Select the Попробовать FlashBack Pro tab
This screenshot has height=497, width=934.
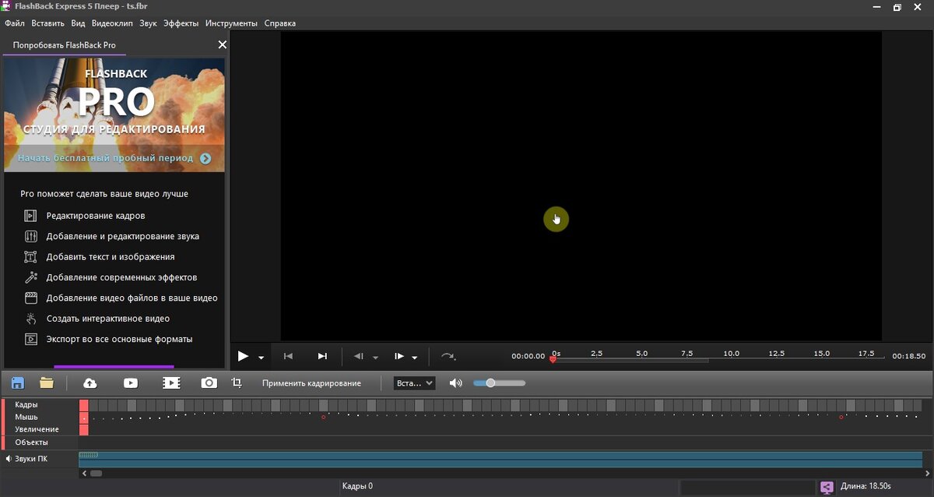tap(64, 45)
